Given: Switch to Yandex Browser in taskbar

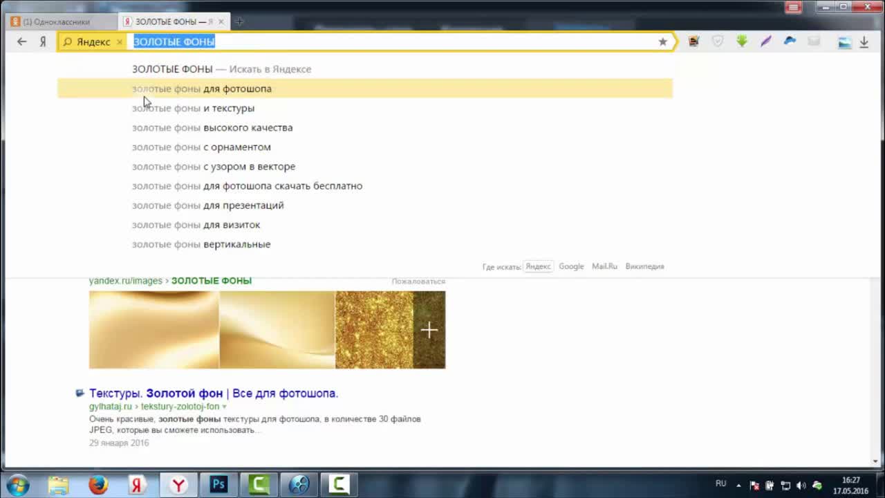Looking at the screenshot, I should (x=178, y=485).
